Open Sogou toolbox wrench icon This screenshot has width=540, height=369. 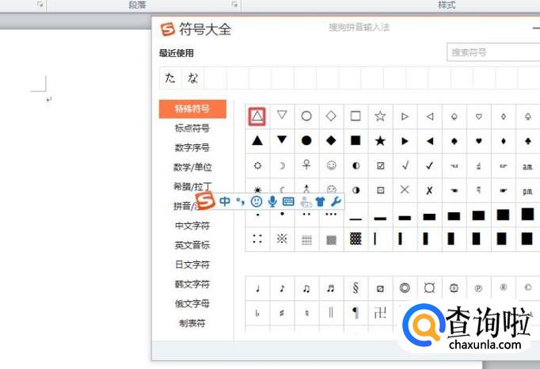tap(335, 201)
